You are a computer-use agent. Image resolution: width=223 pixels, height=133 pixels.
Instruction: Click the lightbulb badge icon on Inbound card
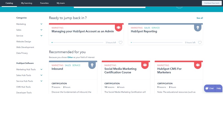point(92,65)
